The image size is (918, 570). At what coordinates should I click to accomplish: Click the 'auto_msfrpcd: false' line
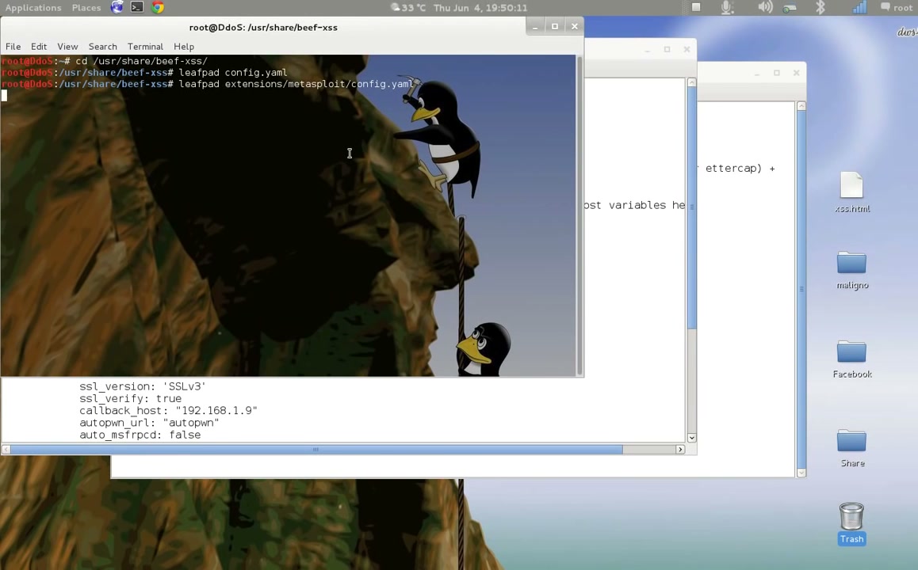(x=140, y=435)
